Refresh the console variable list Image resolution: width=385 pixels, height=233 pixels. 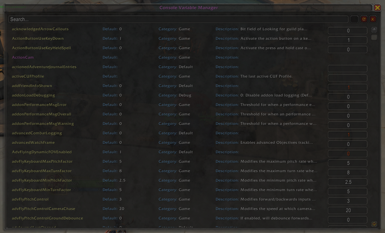pyautogui.click(x=364, y=19)
